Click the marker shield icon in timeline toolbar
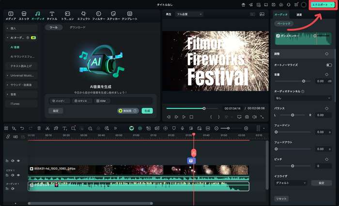 point(174,128)
